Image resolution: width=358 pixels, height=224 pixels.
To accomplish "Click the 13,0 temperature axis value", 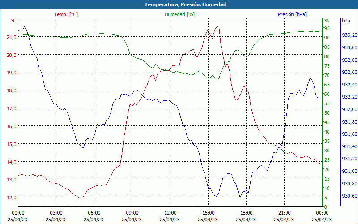I will point(12,180).
